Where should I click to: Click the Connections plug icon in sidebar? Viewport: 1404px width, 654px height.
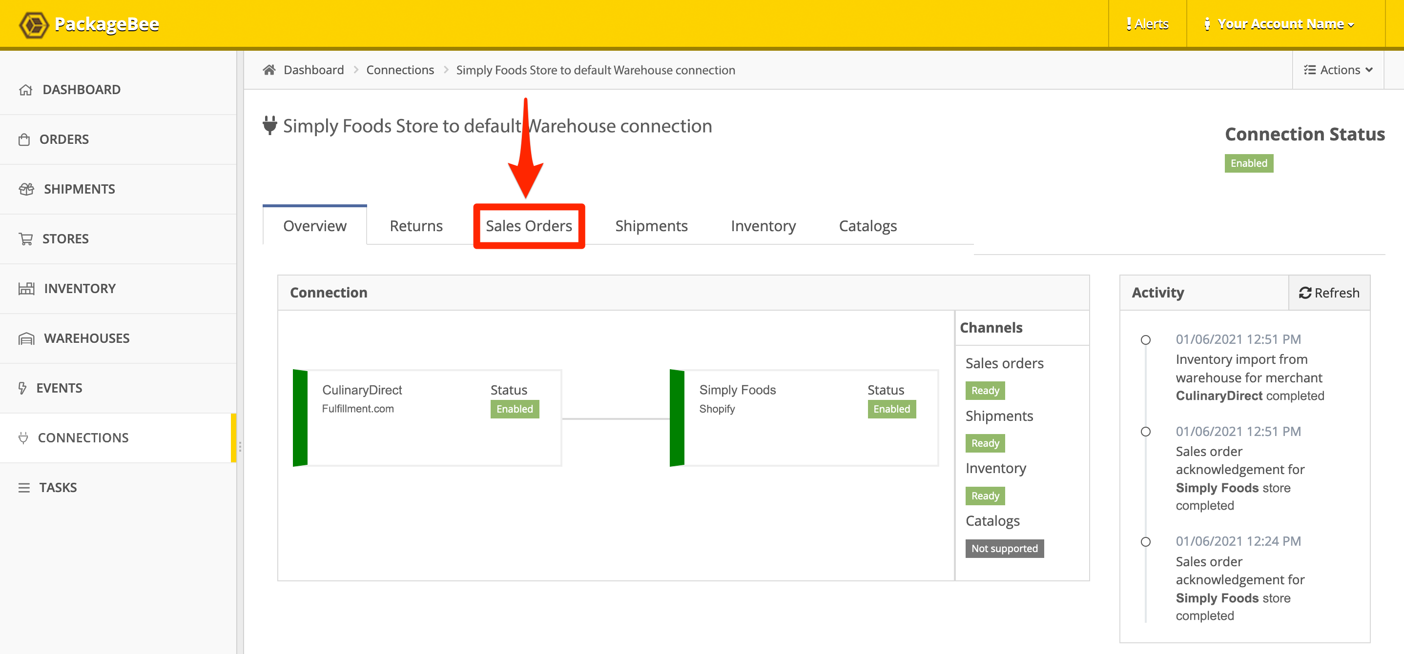tap(23, 438)
